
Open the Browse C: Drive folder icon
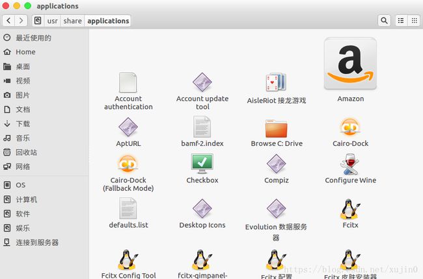pyautogui.click(x=276, y=128)
